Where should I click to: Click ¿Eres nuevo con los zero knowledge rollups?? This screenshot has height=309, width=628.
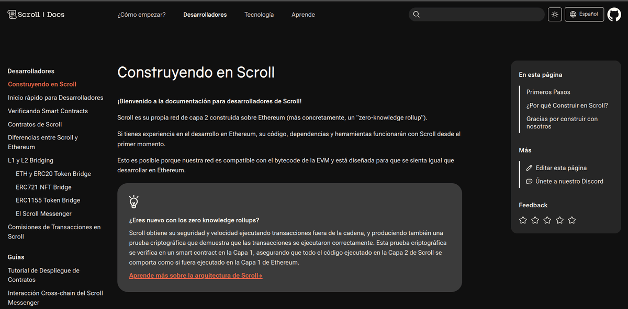tap(194, 220)
